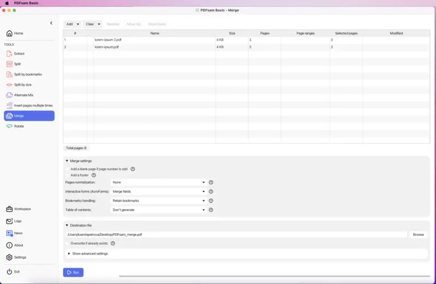
Task: Show help for Table of contents
Action: point(211,210)
